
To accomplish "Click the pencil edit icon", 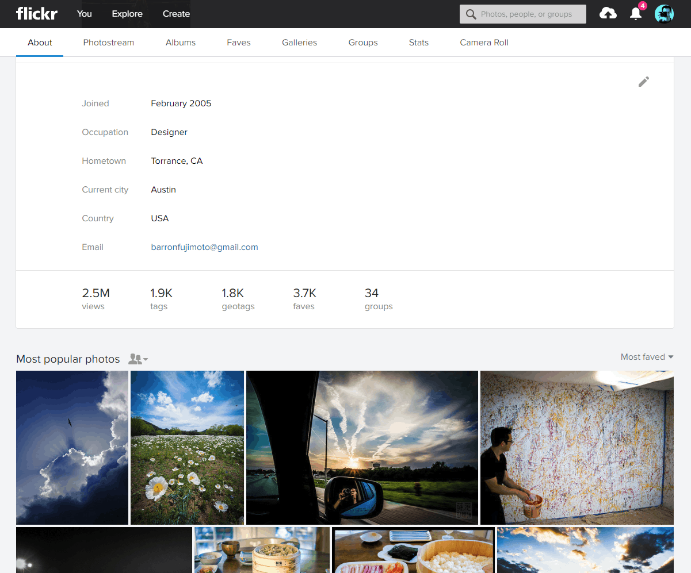I will coord(644,82).
